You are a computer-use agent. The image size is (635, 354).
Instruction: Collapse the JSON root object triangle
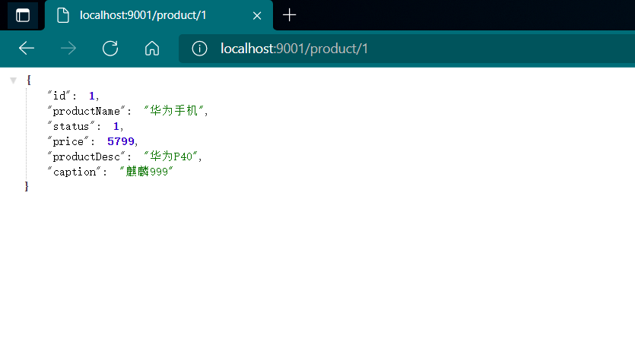(14, 81)
